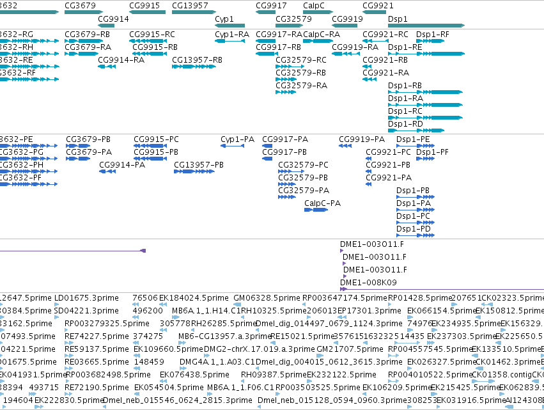
Task: Select the CG9921 gene bar
Action: coord(375,12)
